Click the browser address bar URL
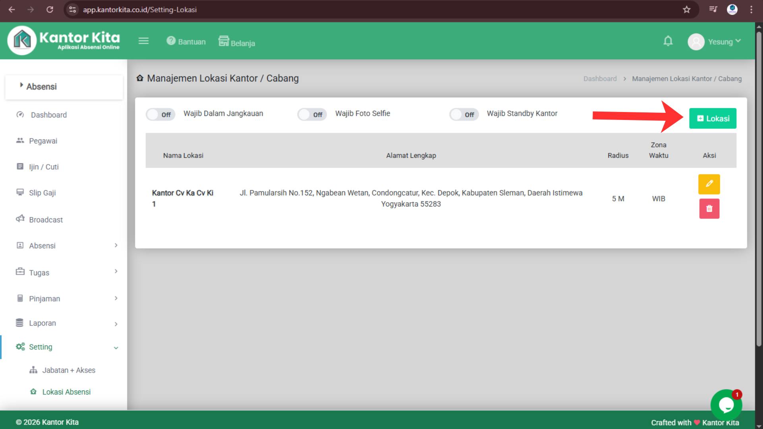Image resolution: width=763 pixels, height=429 pixels. coord(140,10)
